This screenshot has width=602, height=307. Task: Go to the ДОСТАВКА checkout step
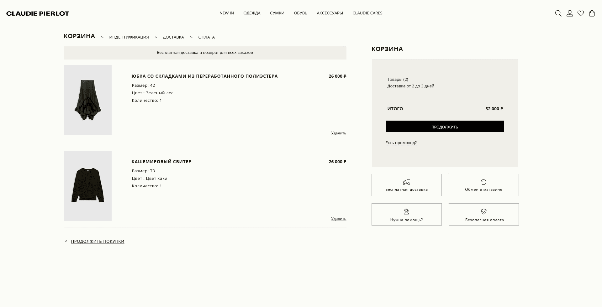point(173,37)
